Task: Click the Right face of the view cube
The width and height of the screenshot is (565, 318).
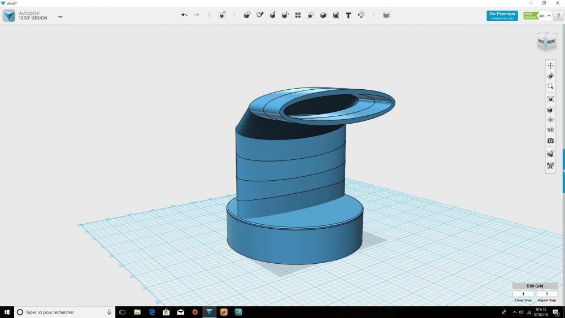Action: click(x=551, y=42)
